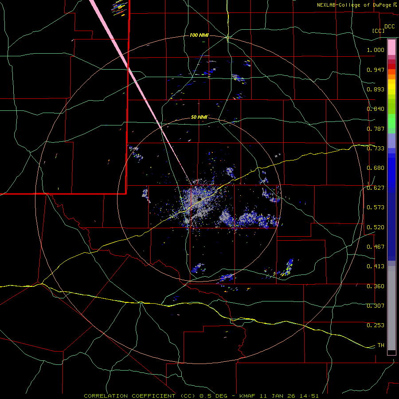Click the [CC] units label
399x399 pixels.
tap(379, 31)
